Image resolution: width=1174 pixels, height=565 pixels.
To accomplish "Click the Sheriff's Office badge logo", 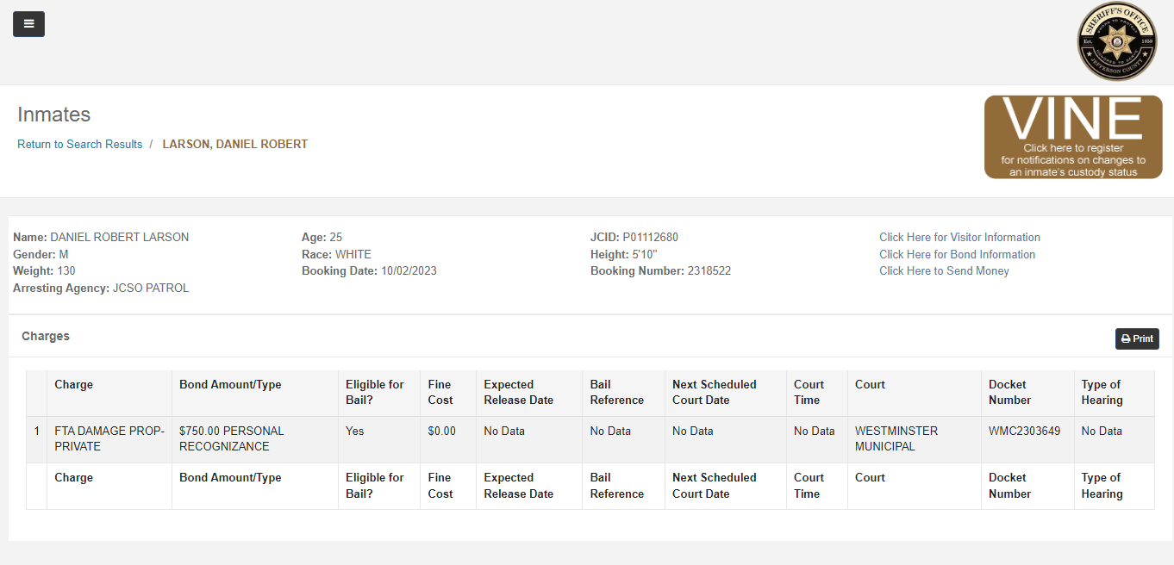I will (x=1117, y=41).
